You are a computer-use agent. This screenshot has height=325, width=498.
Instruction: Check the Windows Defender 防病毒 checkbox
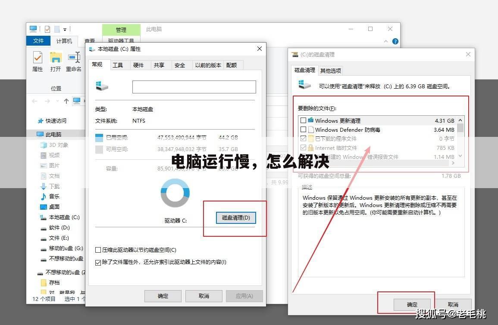pyautogui.click(x=303, y=130)
